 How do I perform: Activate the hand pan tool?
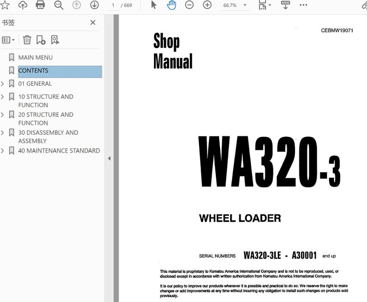coord(171,5)
